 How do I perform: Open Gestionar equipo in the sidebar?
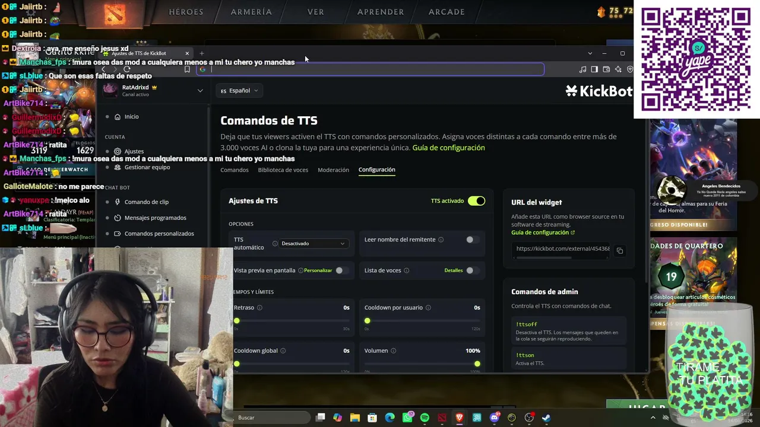(147, 167)
